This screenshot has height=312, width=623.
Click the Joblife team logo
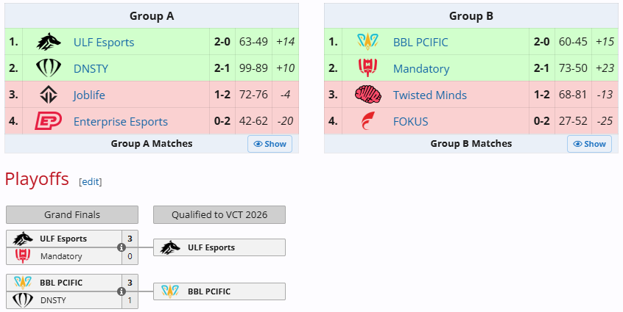pos(48,95)
